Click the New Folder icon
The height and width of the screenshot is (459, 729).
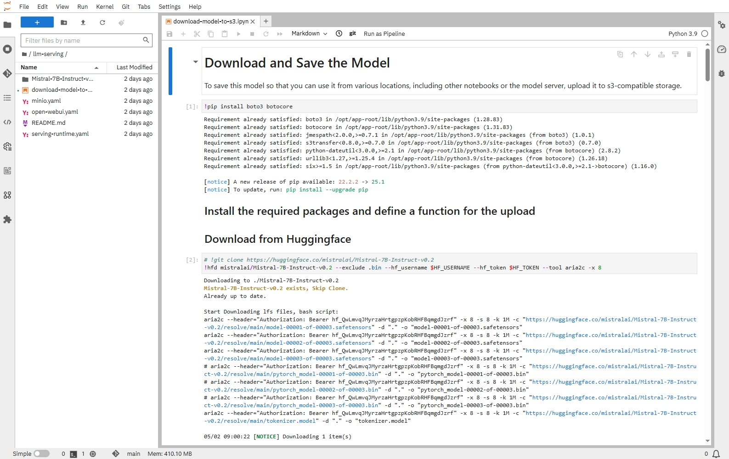(64, 22)
